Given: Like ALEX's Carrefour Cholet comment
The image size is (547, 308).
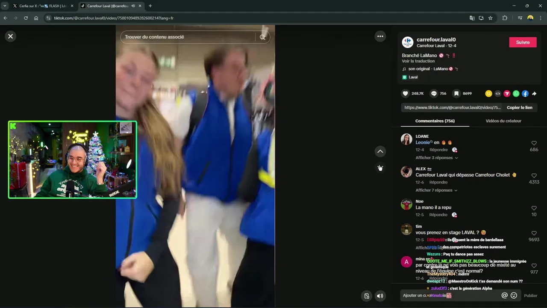Looking at the screenshot, I should pyautogui.click(x=534, y=175).
